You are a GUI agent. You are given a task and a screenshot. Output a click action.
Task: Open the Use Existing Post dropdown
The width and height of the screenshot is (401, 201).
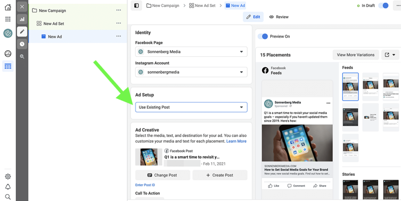pos(191,107)
